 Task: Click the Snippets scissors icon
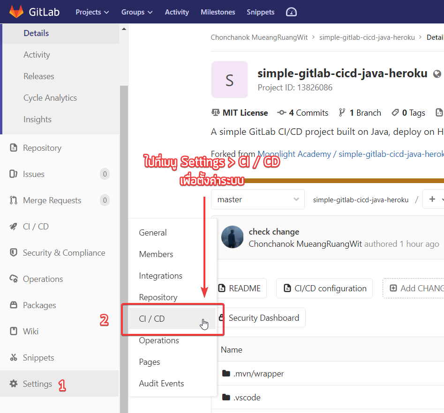(x=13, y=357)
